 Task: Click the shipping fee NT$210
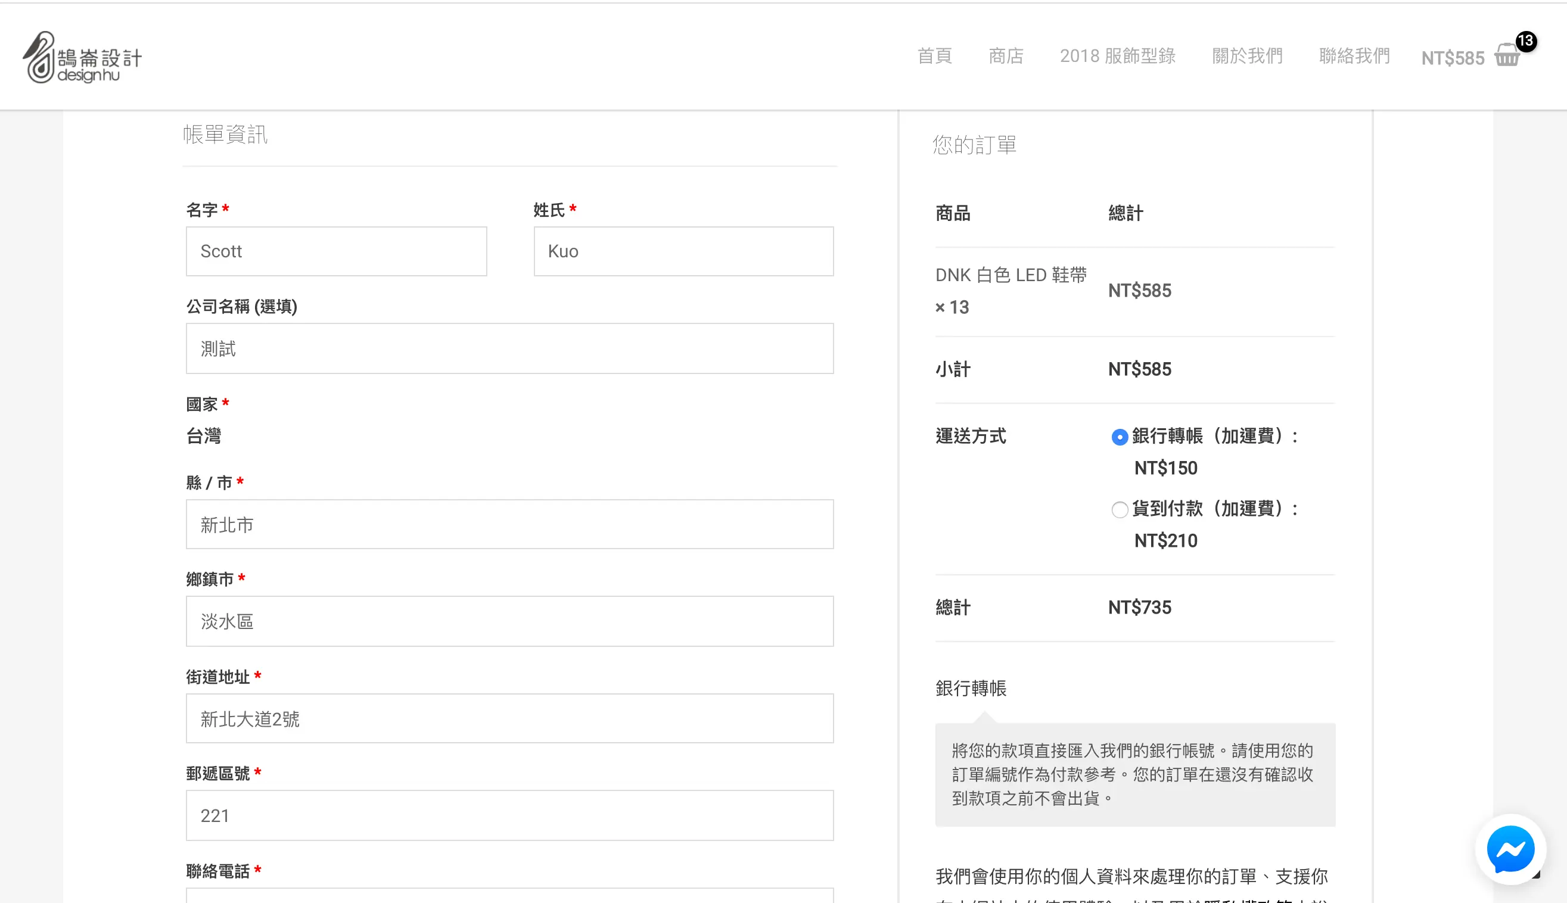1165,541
